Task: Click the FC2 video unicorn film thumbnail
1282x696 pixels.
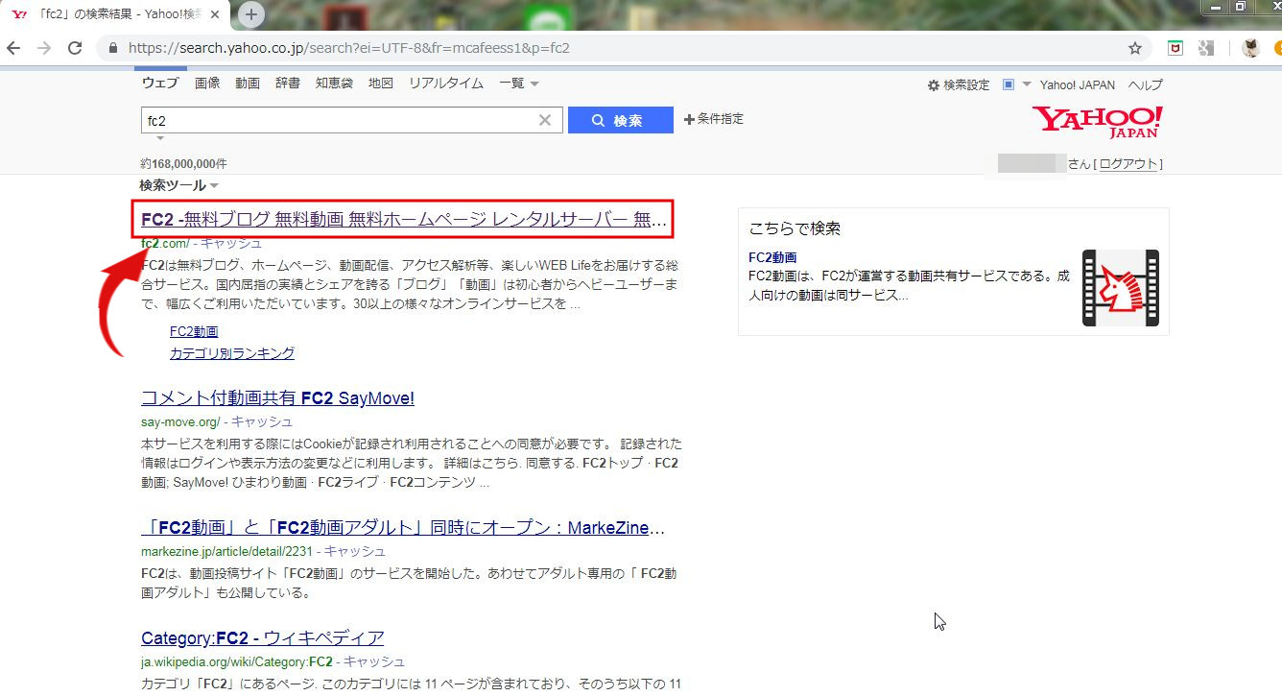Action: 1120,287
